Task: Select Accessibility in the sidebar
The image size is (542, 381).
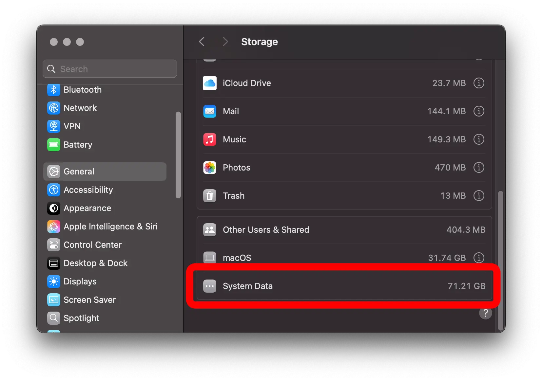Action: tap(105, 190)
